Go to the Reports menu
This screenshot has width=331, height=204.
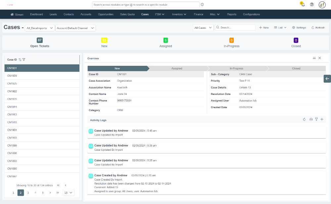click(232, 14)
